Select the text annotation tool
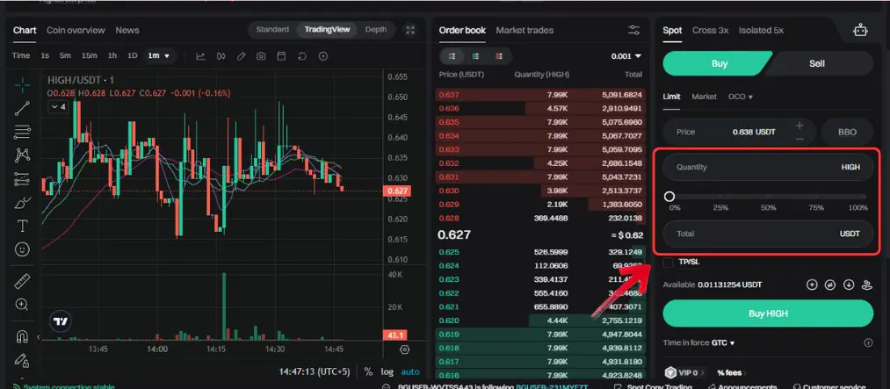This screenshot has width=890, height=389. coord(22,227)
